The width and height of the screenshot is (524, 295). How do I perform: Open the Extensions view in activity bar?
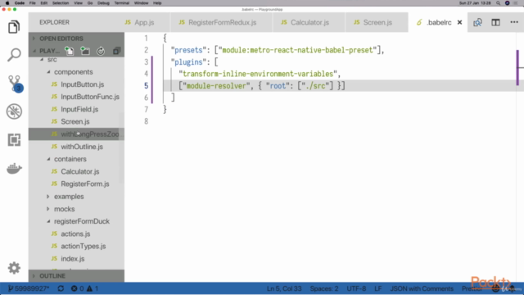[x=14, y=140]
